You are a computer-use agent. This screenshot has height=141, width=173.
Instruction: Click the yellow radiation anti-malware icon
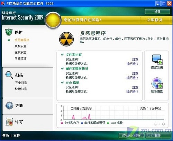tap(66, 39)
